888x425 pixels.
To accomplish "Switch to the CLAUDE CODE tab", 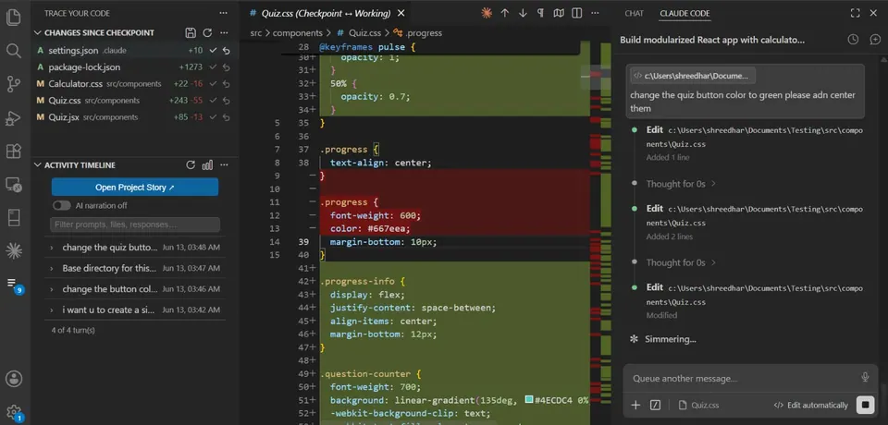I will [x=684, y=13].
